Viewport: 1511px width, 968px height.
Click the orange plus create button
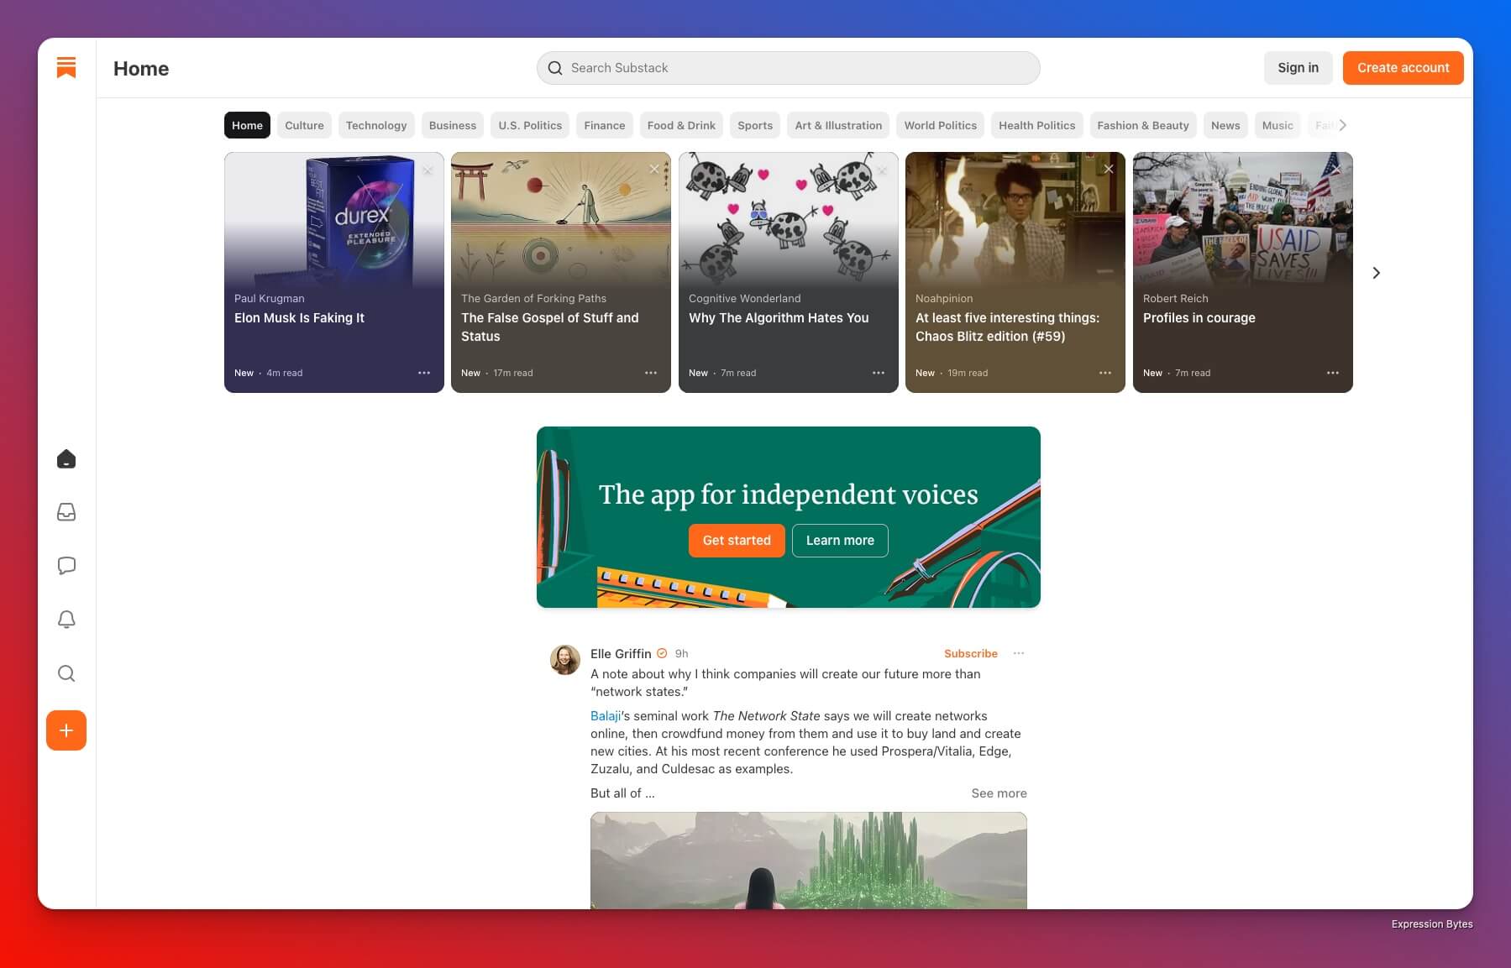pos(66,730)
